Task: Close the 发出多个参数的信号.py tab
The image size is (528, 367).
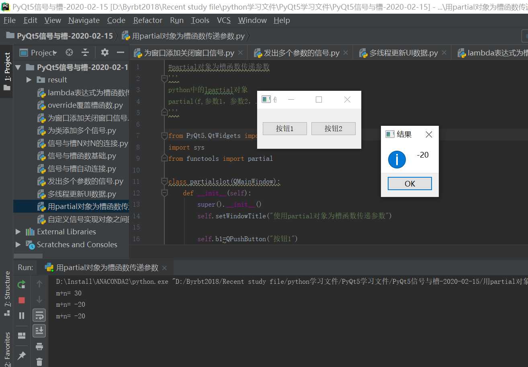Action: pyautogui.click(x=346, y=53)
